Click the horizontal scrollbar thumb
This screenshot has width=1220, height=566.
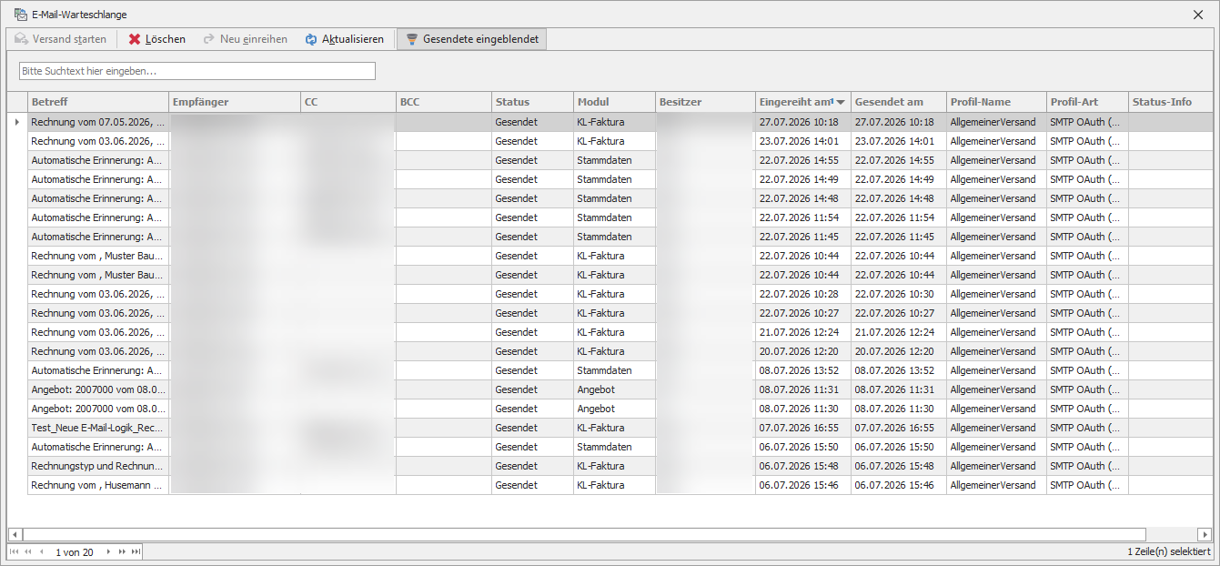(584, 535)
